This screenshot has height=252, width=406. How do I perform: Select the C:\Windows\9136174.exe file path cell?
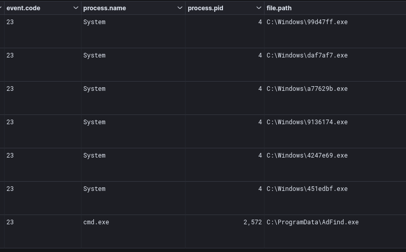pyautogui.click(x=307, y=122)
